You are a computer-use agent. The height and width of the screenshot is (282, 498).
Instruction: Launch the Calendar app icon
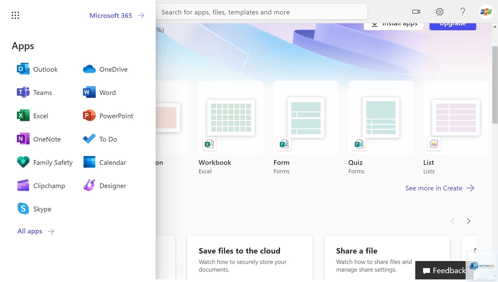pyautogui.click(x=89, y=162)
